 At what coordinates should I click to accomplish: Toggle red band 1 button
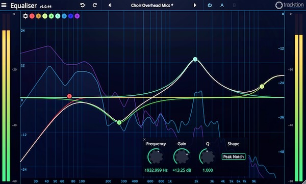click(x=32, y=16)
